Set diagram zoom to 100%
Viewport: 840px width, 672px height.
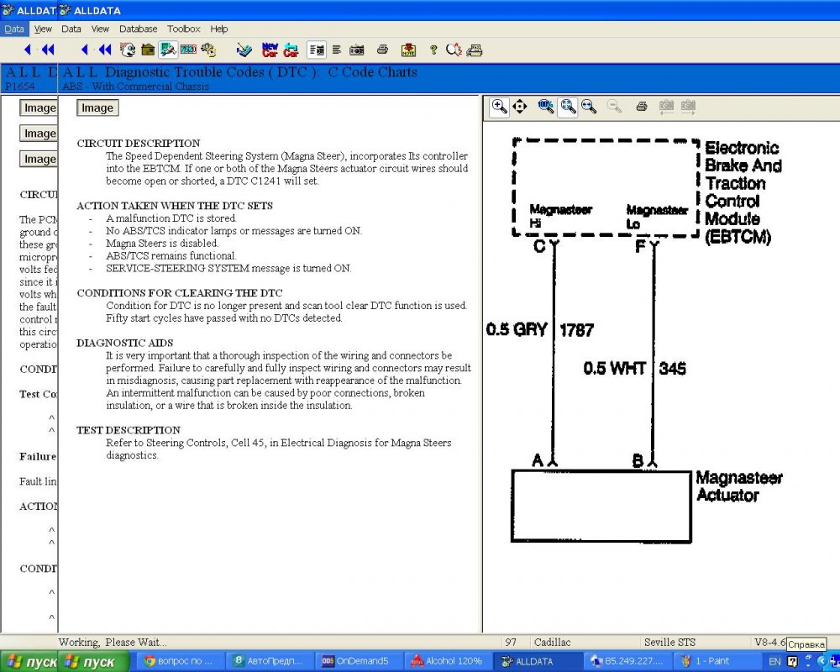pyautogui.click(x=546, y=107)
